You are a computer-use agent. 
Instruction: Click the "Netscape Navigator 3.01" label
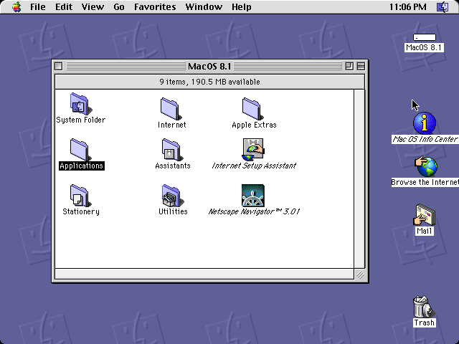click(x=254, y=212)
